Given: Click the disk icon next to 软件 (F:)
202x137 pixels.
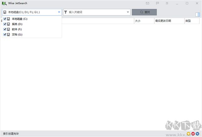Looking at the screenshot, I should [9, 29].
